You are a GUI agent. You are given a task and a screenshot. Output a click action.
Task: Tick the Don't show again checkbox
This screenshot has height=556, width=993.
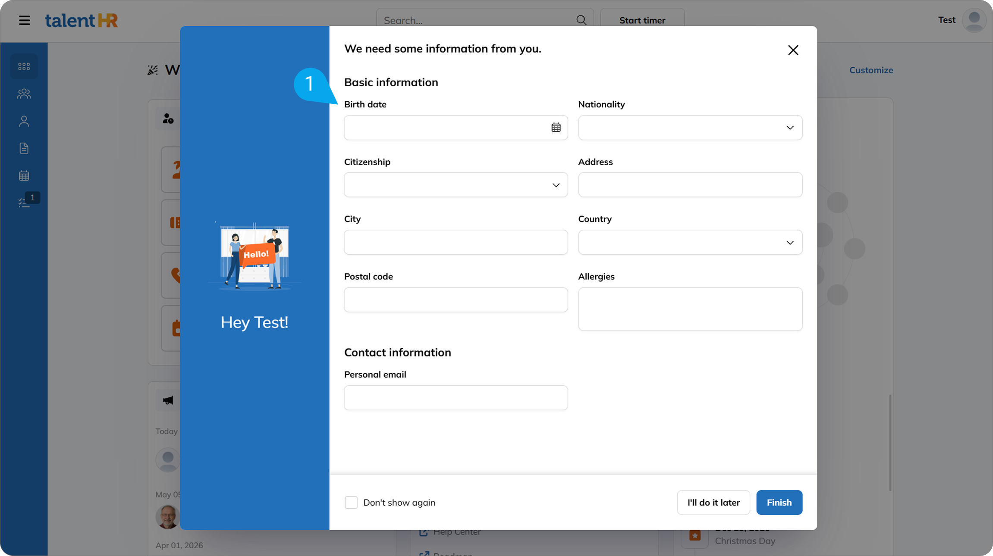(351, 503)
